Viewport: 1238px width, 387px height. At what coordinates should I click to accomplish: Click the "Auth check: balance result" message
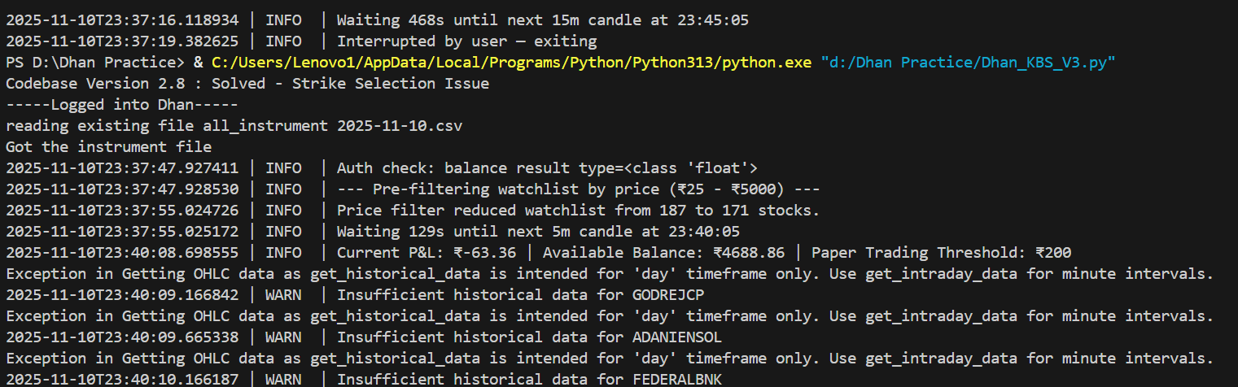point(547,168)
